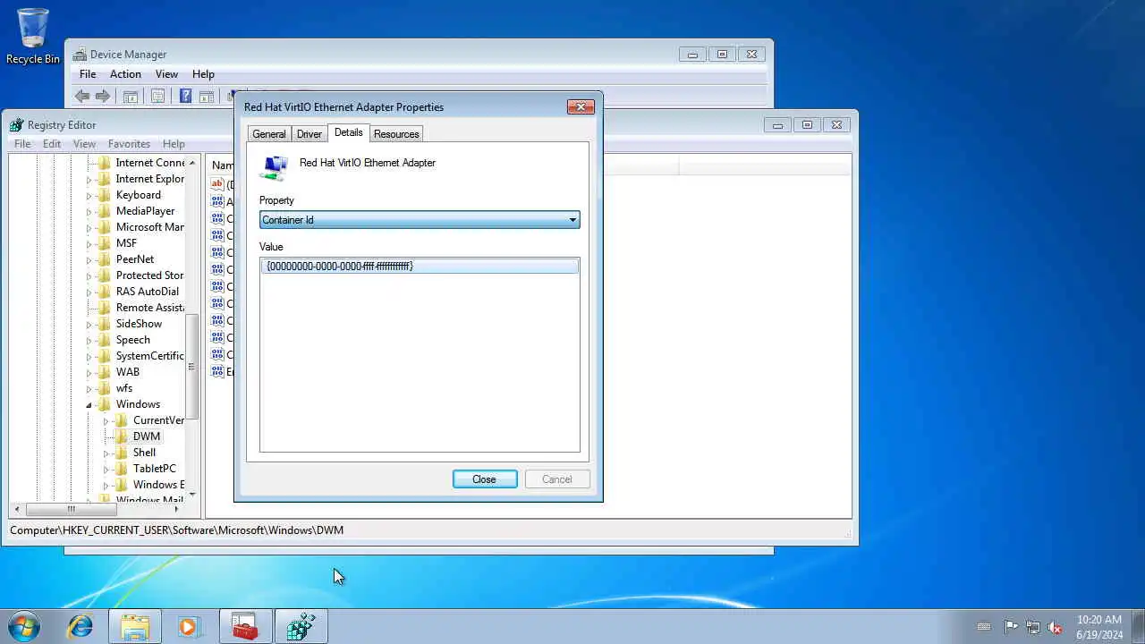Click the registry tree horizontal scrollbar thumb

72,509
